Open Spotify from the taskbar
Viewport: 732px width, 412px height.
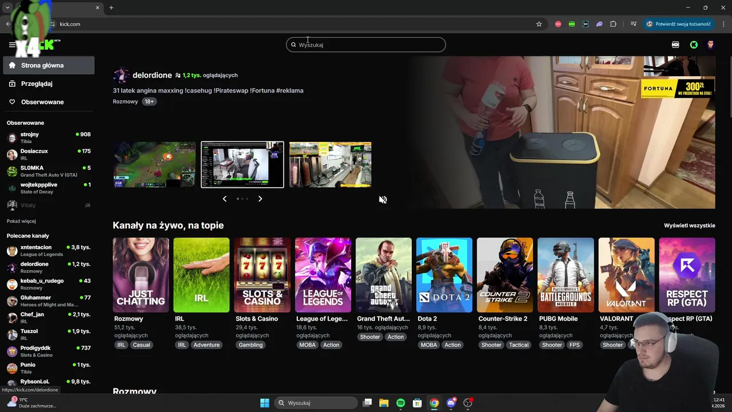pyautogui.click(x=400, y=403)
